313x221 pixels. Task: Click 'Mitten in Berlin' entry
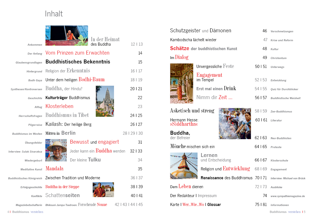(x=60, y=133)
